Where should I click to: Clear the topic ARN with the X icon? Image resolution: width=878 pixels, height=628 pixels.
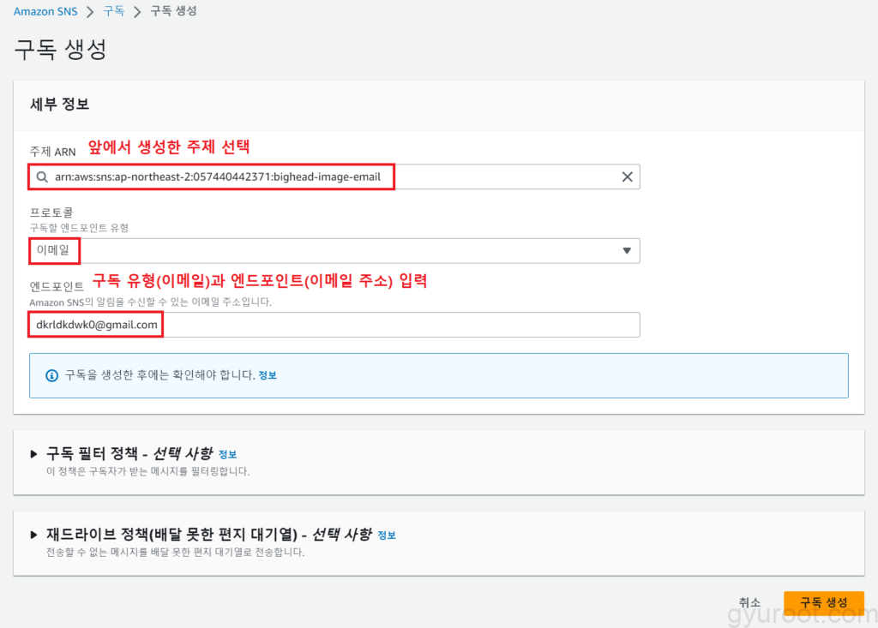(x=627, y=177)
